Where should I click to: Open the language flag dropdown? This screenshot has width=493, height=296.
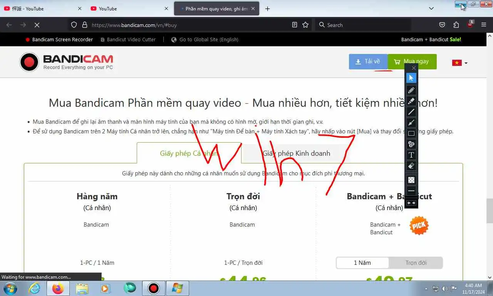tap(460, 63)
